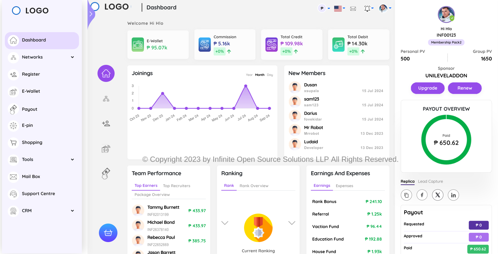Open the Shopping sidebar item
Screen dimensions: 498x254
tap(42, 143)
